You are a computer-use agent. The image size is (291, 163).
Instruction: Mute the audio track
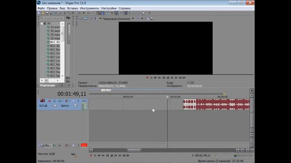point(73,101)
